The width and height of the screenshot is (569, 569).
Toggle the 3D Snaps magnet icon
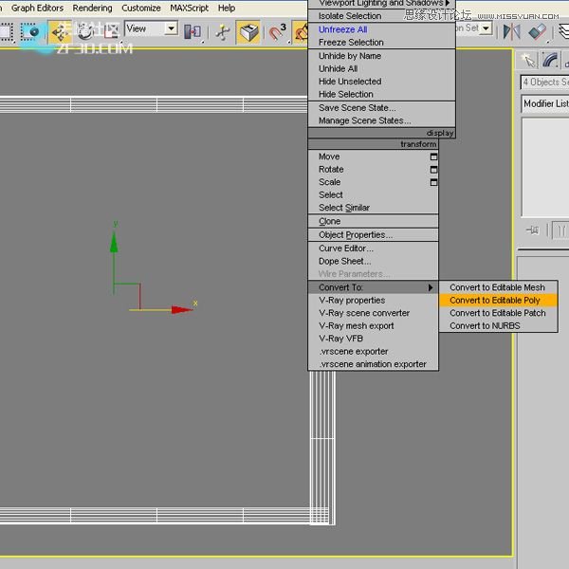(277, 32)
